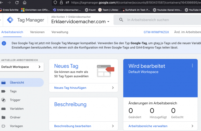Click the Wird bearbeitet card title
Screen dimensions: 201x131
tap(147, 66)
